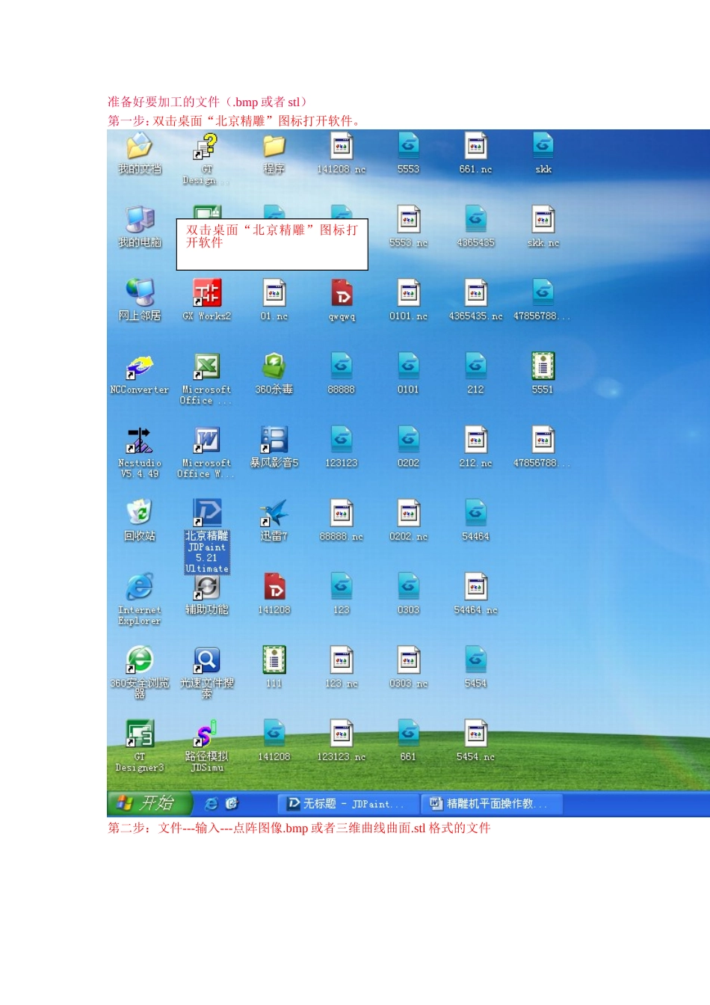The width and height of the screenshot is (710, 1005).
Task: Click the first quick launch icon beside 开始
Action: point(212,804)
